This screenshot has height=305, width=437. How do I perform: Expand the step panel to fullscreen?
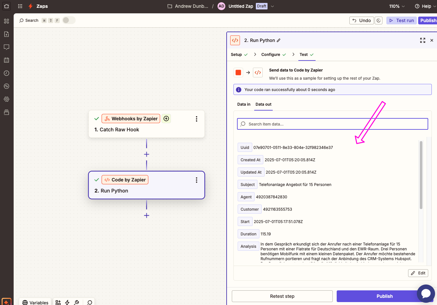(422, 40)
